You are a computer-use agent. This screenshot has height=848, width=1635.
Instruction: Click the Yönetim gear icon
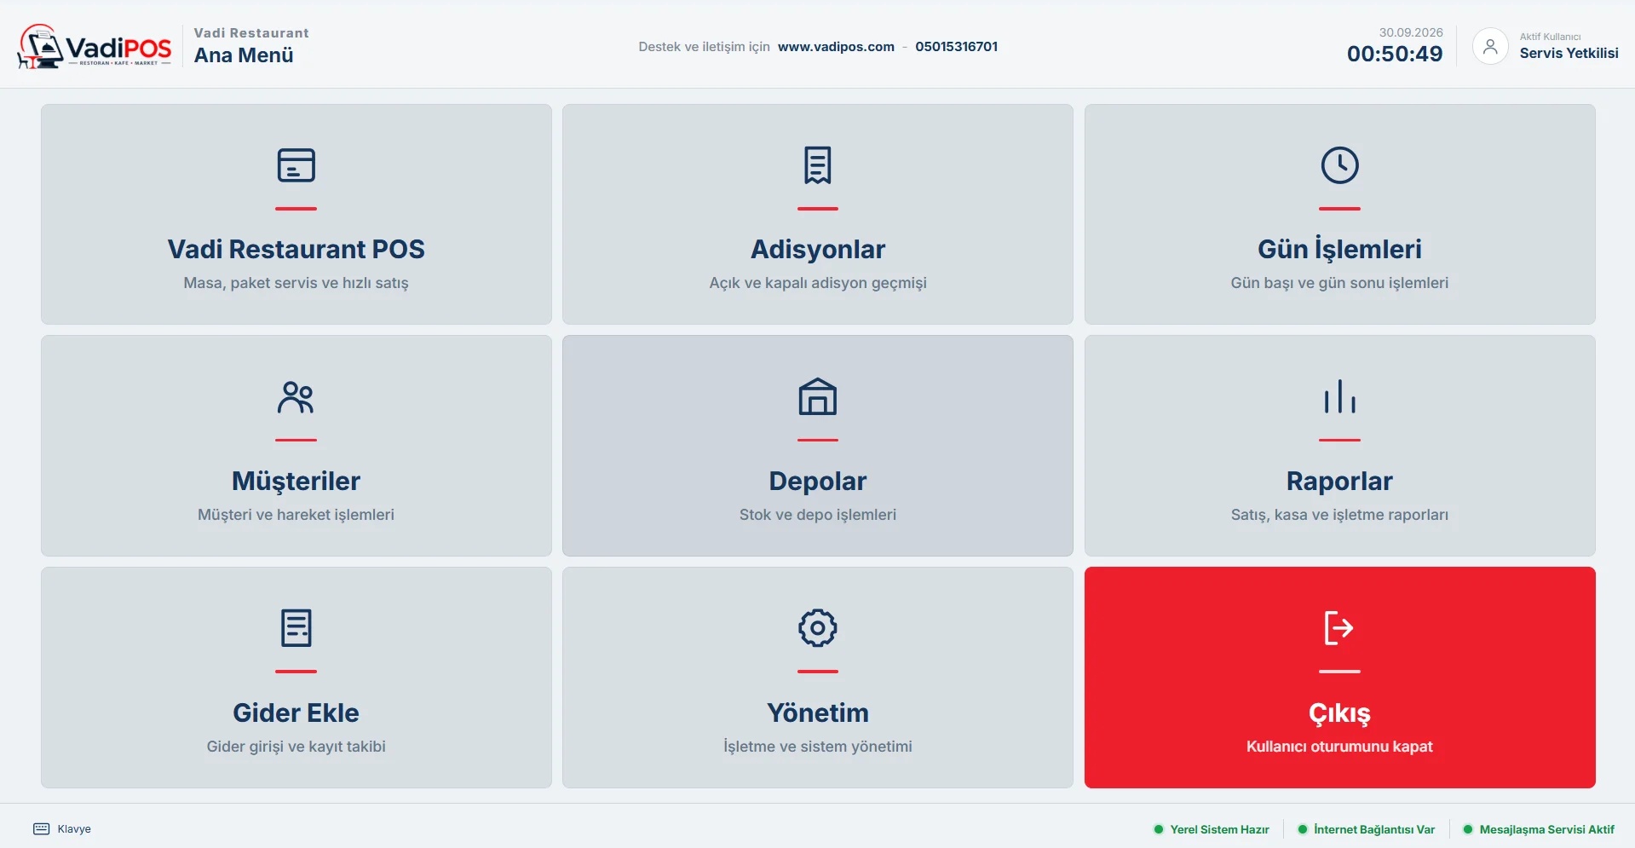coord(818,628)
